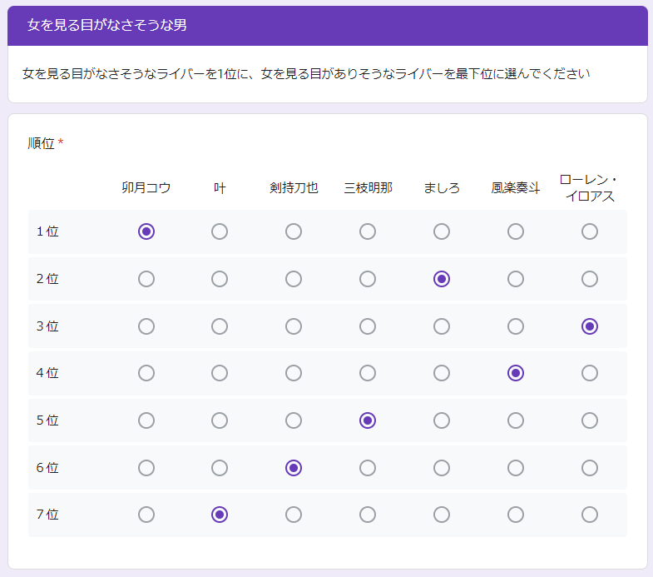Image resolution: width=653 pixels, height=577 pixels.
Task: Set 剣持刀也 to 5位
Action: (294, 420)
